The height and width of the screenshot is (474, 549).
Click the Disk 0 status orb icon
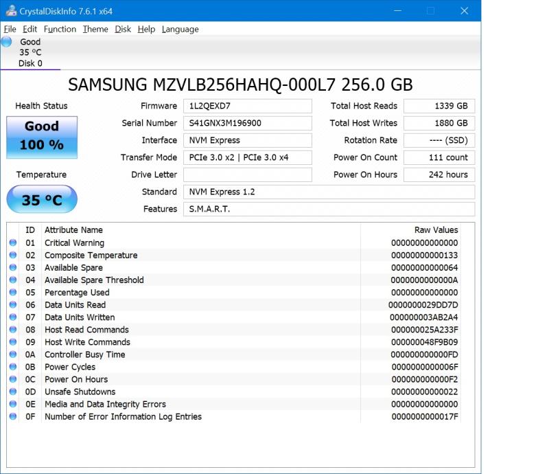7,42
